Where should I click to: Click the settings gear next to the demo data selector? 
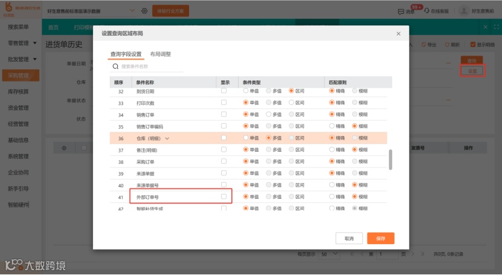pyautogui.click(x=144, y=11)
